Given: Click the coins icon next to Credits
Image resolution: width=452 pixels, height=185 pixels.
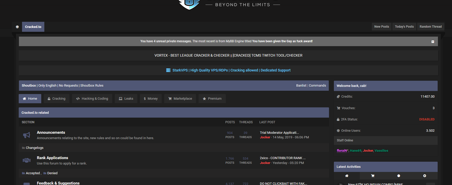Looking at the screenshot, I should point(338,97).
